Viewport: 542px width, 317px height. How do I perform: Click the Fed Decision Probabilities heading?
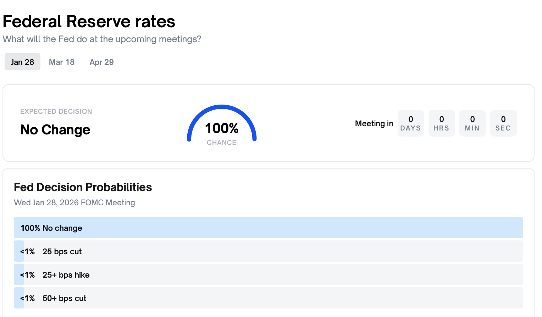point(83,187)
